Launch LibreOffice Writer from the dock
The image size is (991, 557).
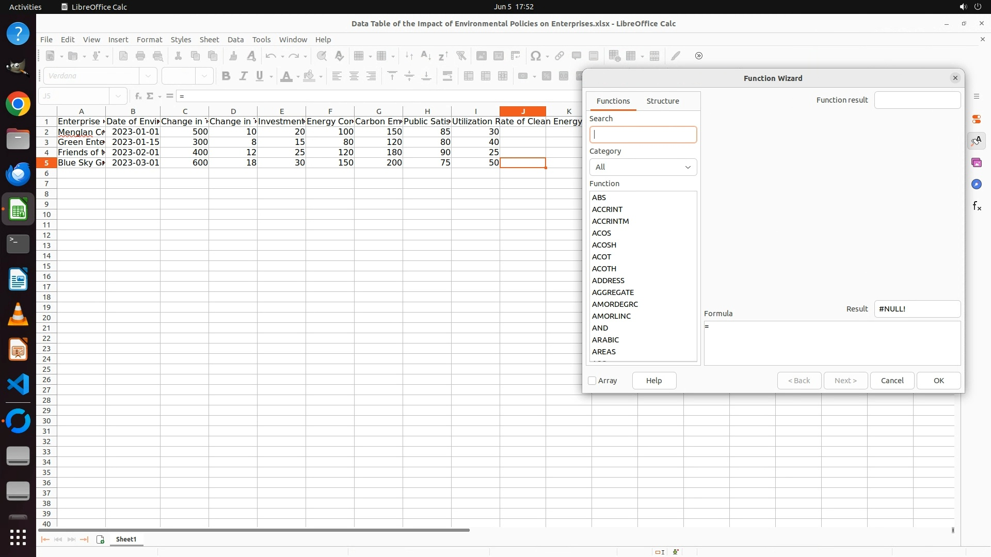[18, 280]
